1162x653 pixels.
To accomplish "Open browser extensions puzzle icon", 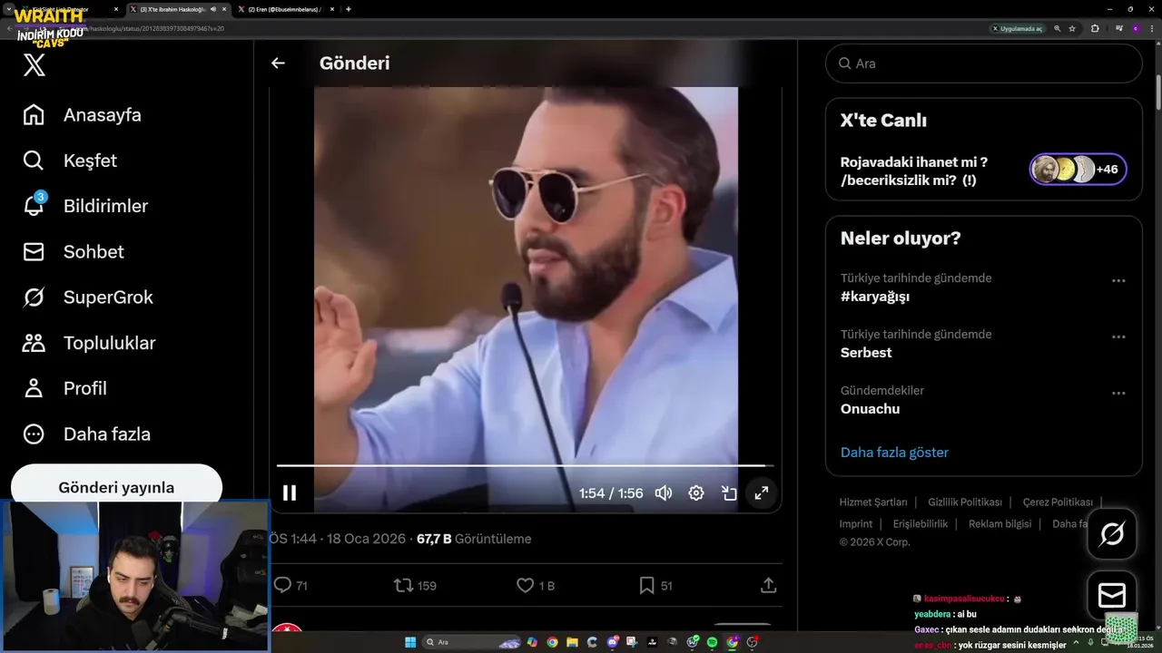I will pos(1095,29).
